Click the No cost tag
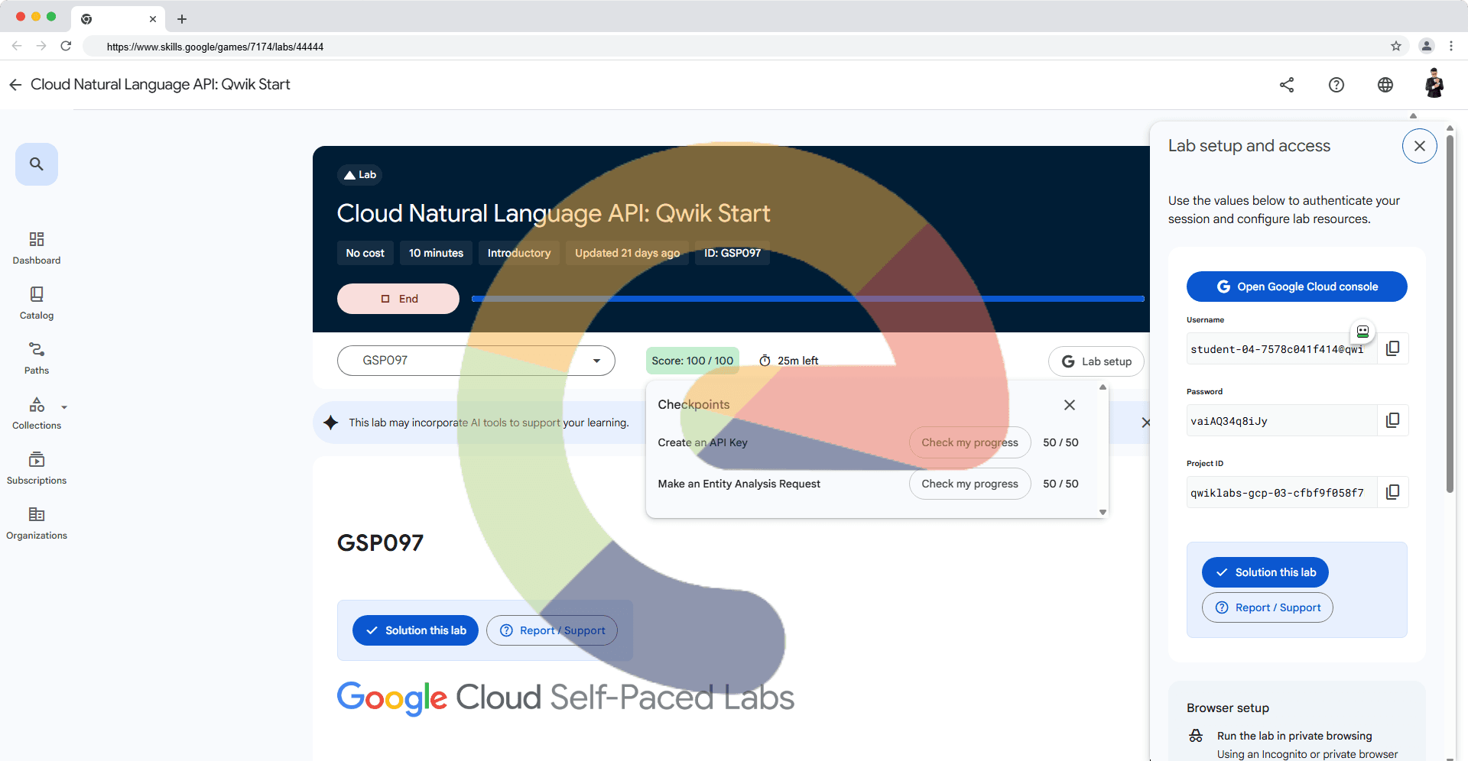This screenshot has height=761, width=1468. (365, 253)
